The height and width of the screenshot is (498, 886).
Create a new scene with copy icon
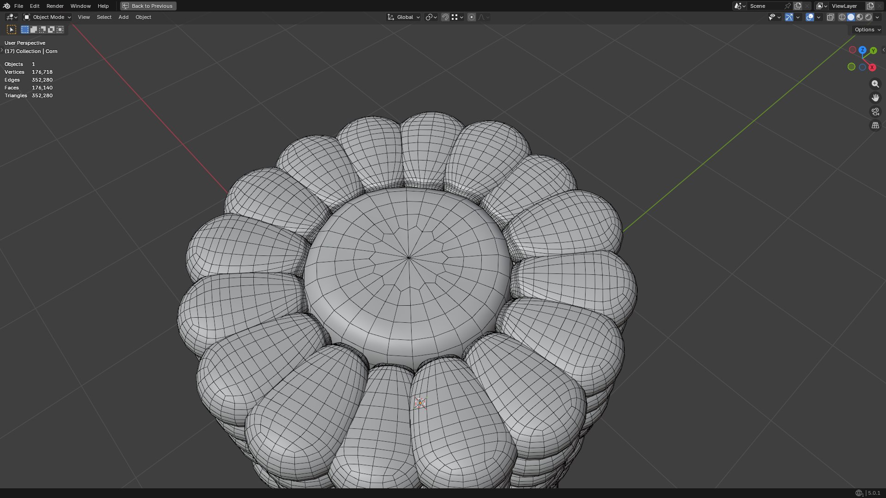click(x=798, y=6)
